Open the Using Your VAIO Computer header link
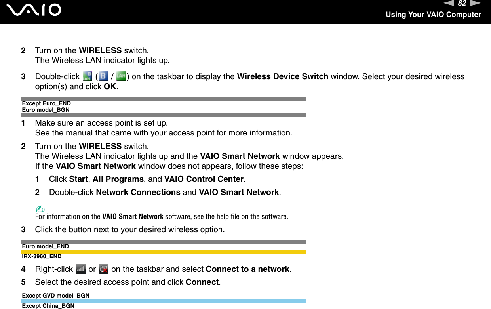The height and width of the screenshot is (309, 491). pyautogui.click(x=433, y=15)
